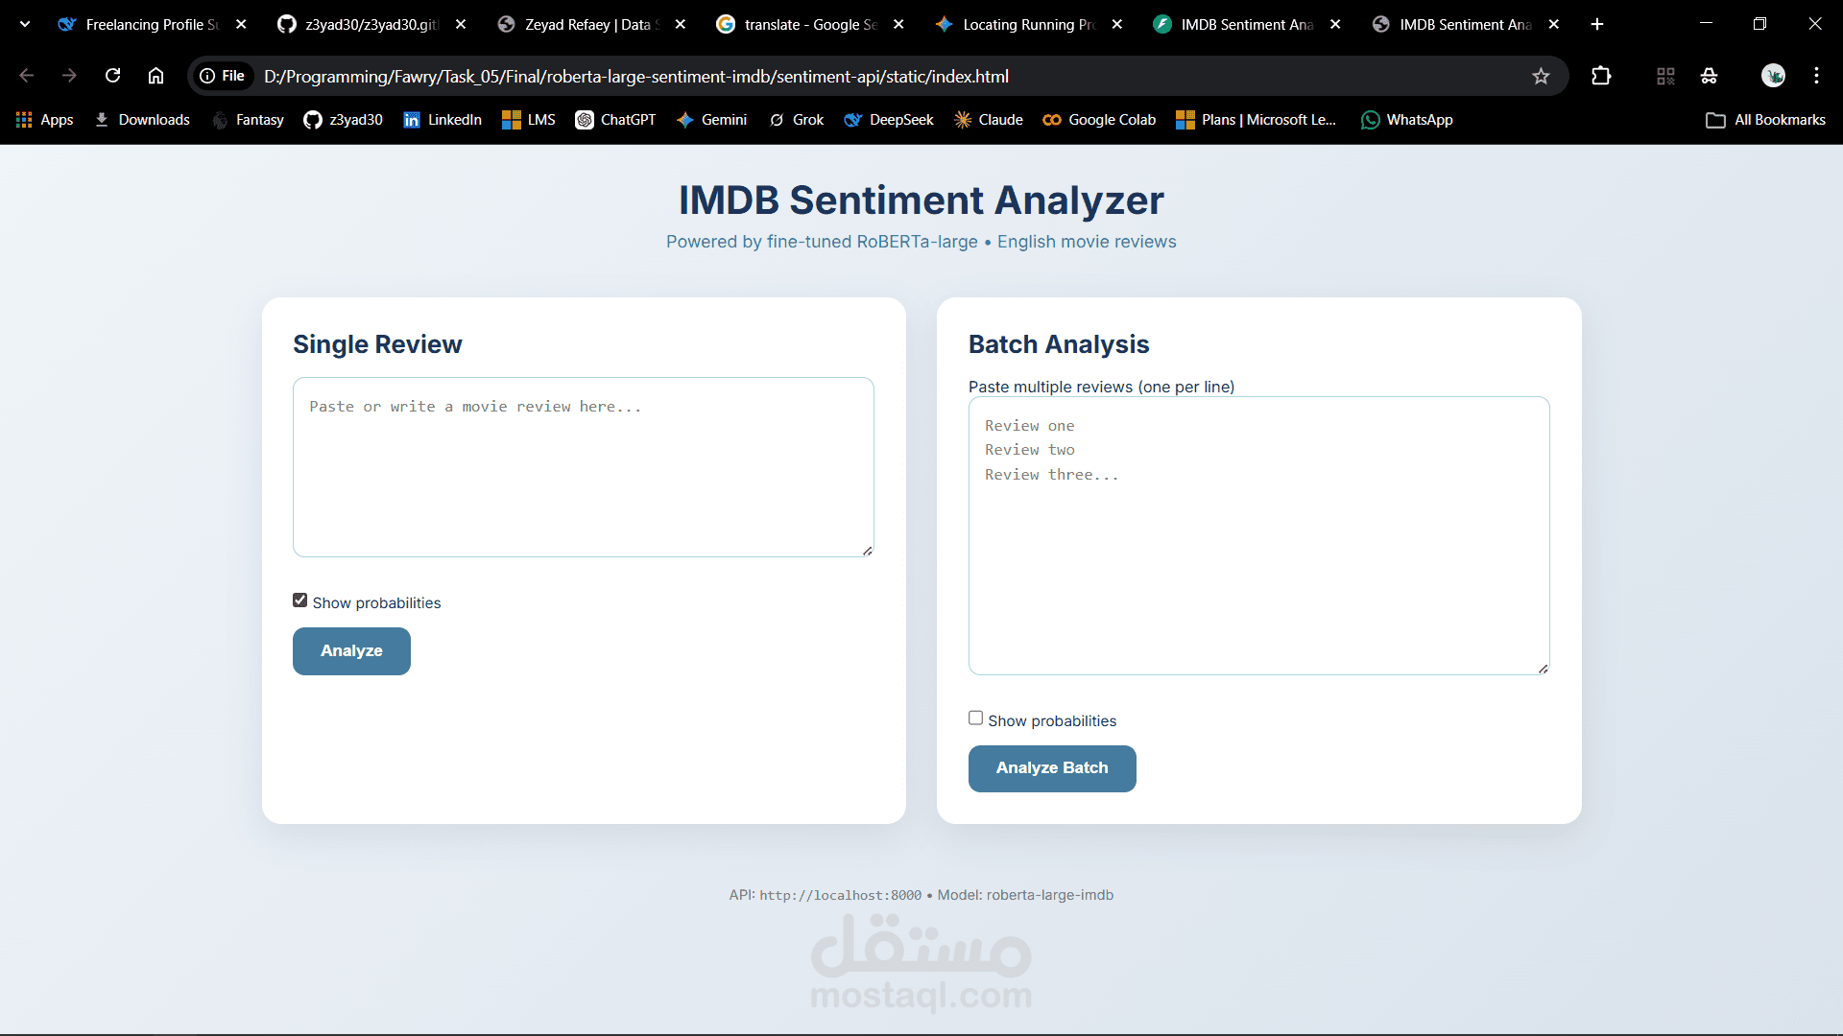Click the browser forward arrow

click(69, 76)
